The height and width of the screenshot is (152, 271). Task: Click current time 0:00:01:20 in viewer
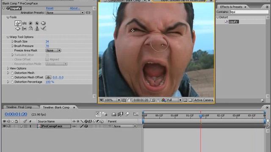tap(141, 100)
